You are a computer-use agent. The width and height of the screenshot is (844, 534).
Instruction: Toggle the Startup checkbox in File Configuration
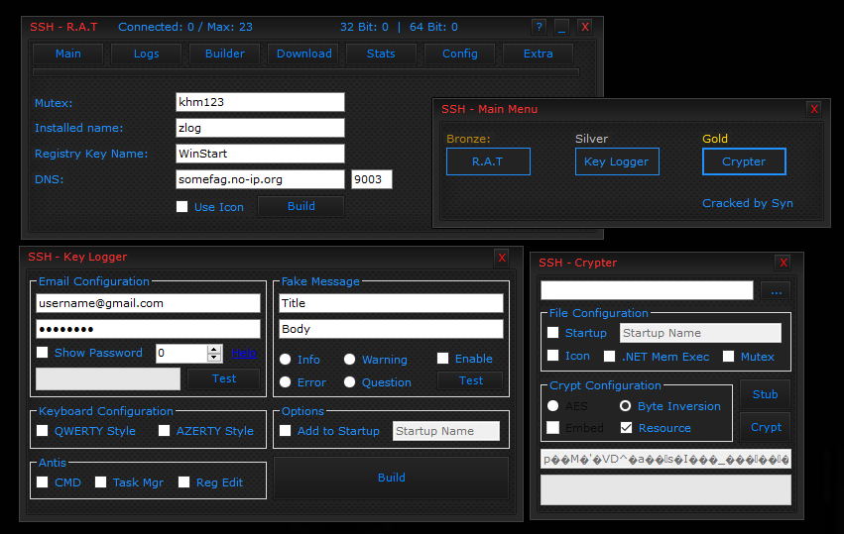click(552, 333)
